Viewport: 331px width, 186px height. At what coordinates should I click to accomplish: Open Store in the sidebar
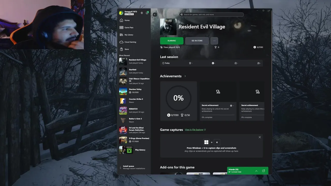pos(134,49)
